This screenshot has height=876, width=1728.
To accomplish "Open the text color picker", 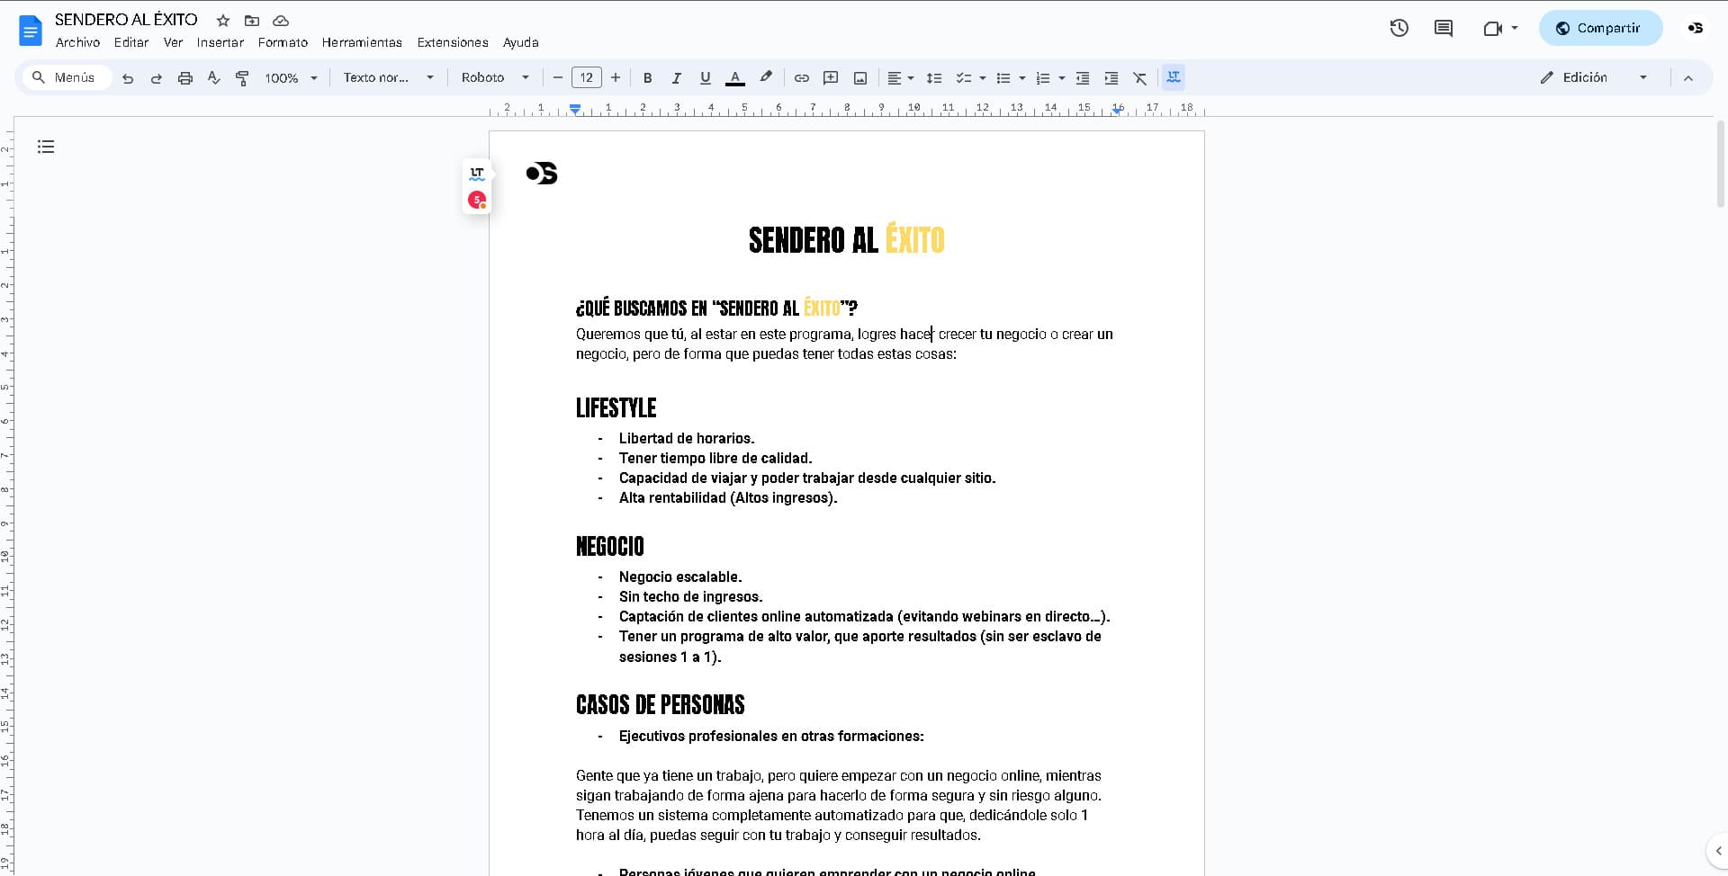I will coord(735,78).
